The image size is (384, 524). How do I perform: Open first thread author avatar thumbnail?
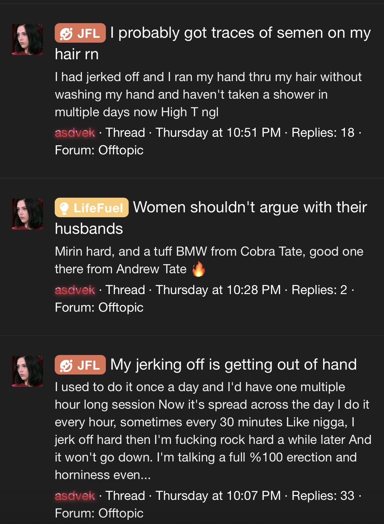coord(27,39)
